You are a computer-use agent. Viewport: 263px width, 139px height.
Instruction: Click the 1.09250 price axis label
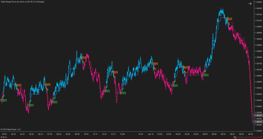click(x=258, y=2)
